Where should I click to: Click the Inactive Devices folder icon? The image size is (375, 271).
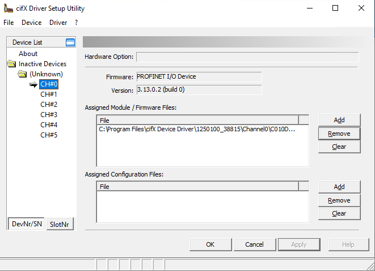(11, 64)
